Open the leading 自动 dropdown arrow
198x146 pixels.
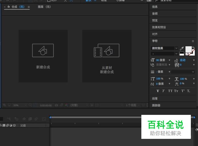[x=194, y=60]
